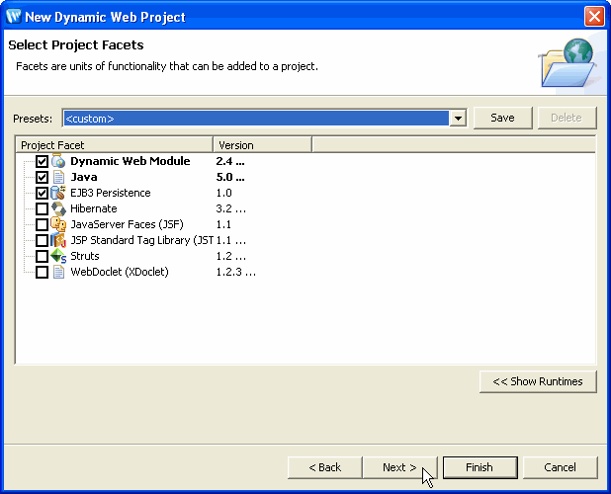This screenshot has height=494, width=611.
Task: Select the JavaServer Faces (JSF) label
Action: pos(127,224)
